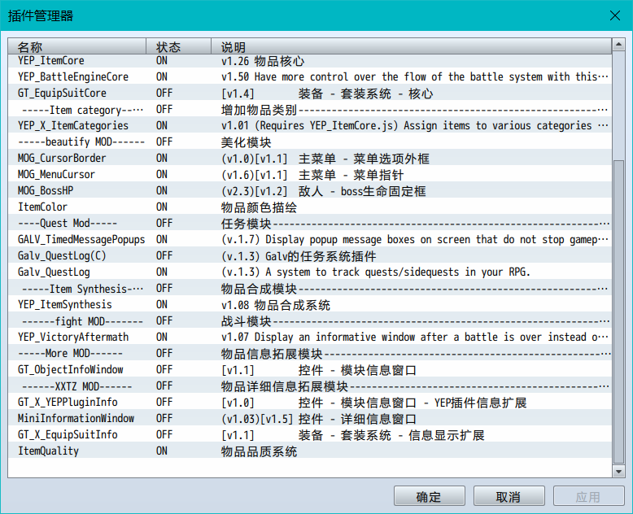Click the scrollbar down arrow
The image size is (633, 514).
(x=618, y=471)
